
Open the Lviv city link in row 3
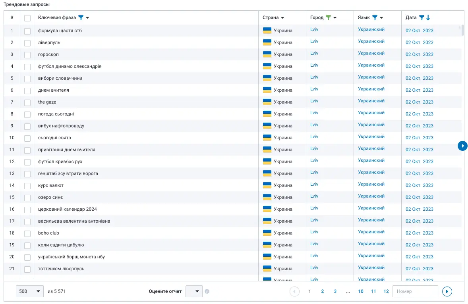pos(314,53)
